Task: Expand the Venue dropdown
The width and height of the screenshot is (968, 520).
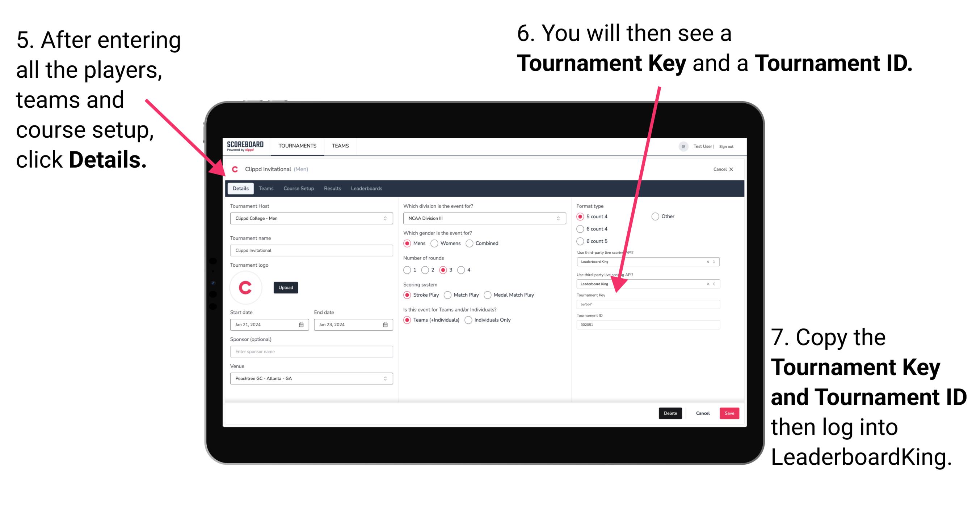Action: click(386, 378)
